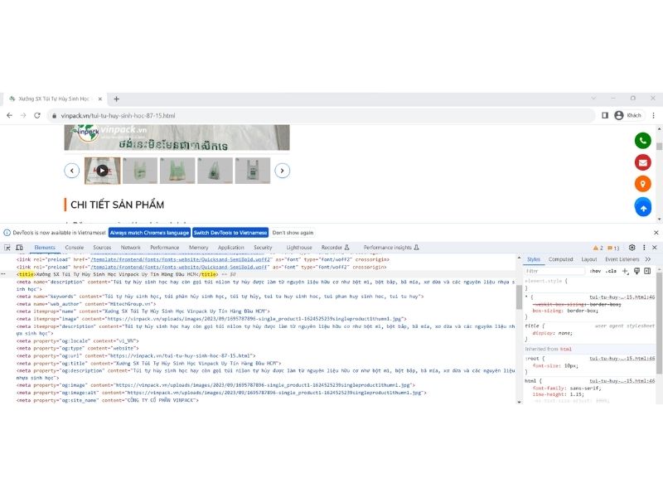
Task: Open the Network tab
Action: [131, 248]
